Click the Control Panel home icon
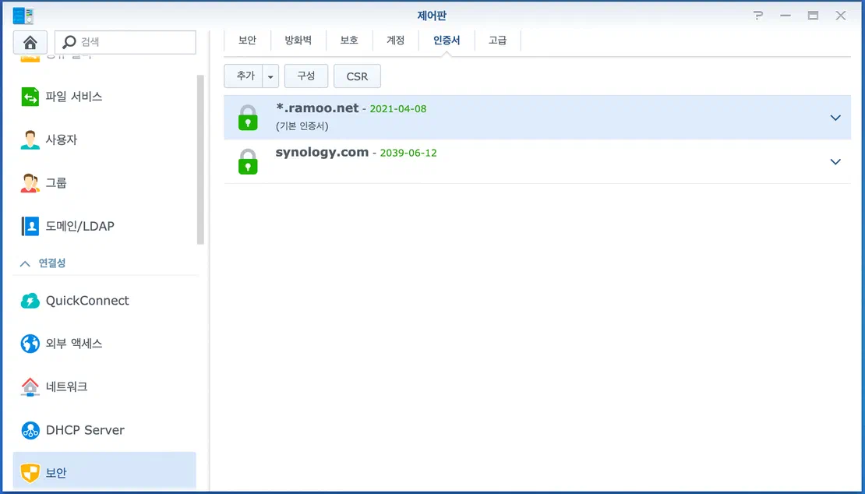Viewport: 865px width, 494px height. coord(30,42)
